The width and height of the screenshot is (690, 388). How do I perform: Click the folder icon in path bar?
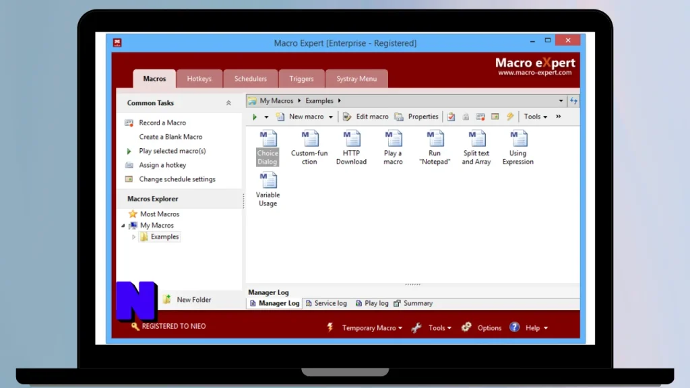(252, 101)
